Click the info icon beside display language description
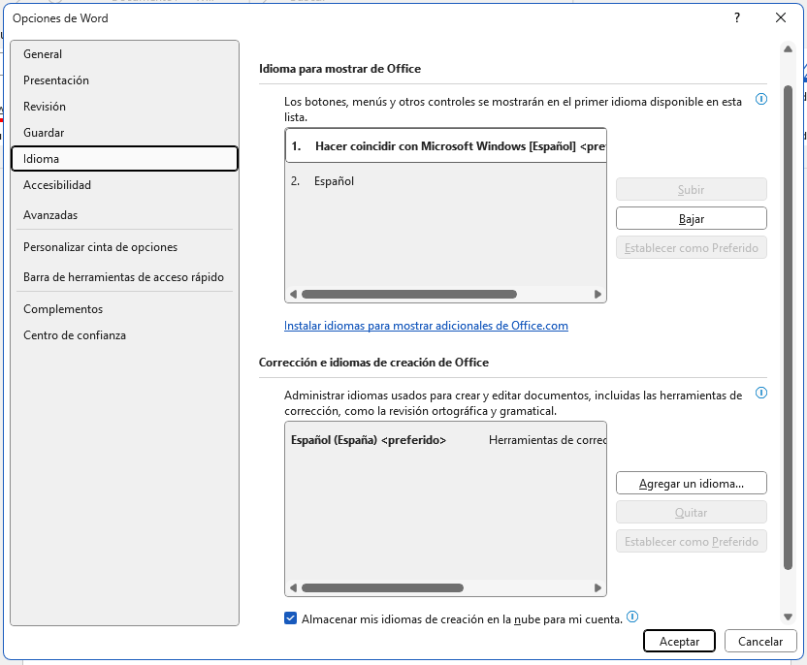The image size is (807, 665). [x=761, y=99]
